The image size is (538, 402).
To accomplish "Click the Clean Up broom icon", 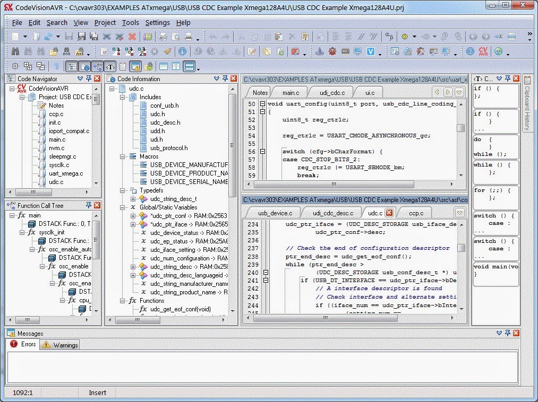I will 167,51.
